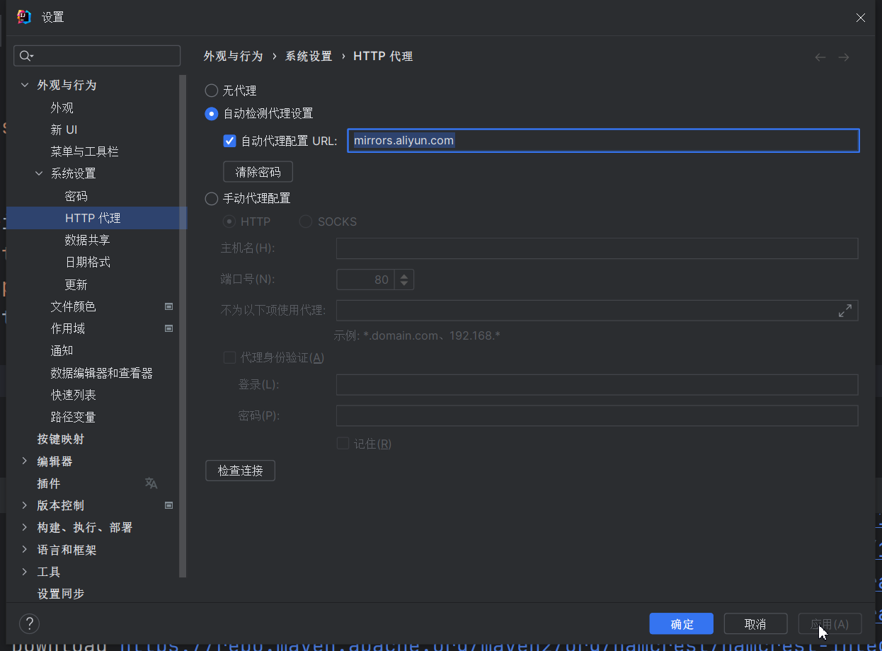The height and width of the screenshot is (651, 882).
Task: Click the forward navigation arrow near top right
Action: click(843, 57)
